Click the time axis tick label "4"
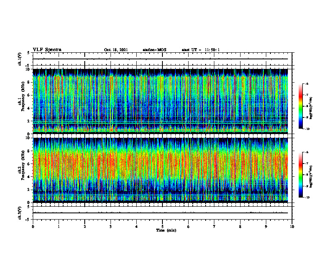The image size is (329, 254). (x=137, y=227)
